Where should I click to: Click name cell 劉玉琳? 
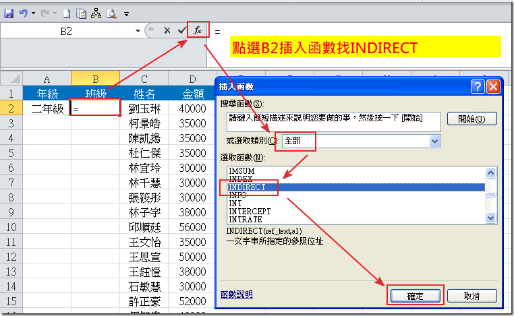coord(144,108)
